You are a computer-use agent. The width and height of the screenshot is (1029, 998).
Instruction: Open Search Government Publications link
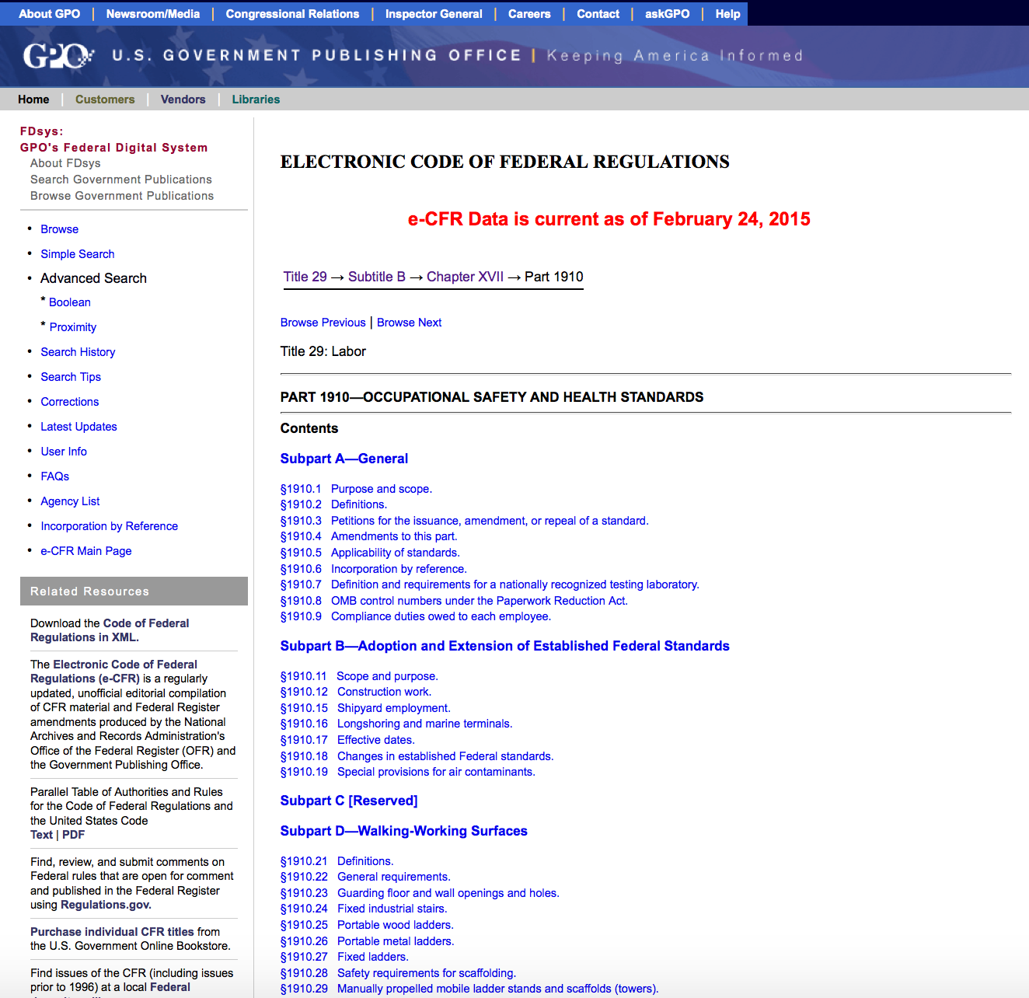tap(121, 180)
